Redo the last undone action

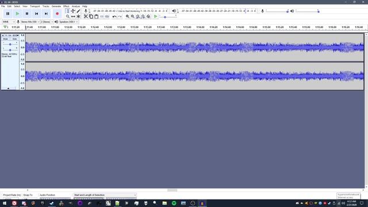click(120, 17)
